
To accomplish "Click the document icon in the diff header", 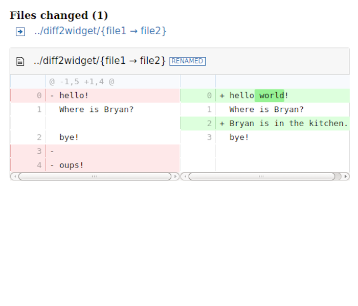I will tap(20, 61).
